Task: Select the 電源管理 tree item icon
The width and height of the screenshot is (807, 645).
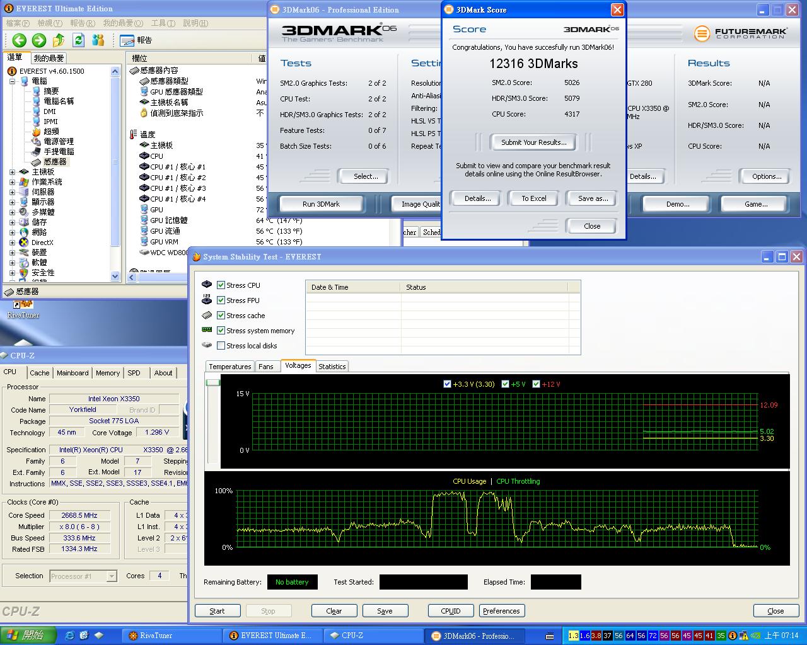Action: click(37, 142)
